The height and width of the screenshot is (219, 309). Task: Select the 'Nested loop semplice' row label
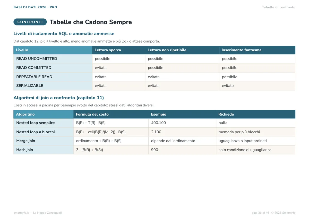click(36, 123)
